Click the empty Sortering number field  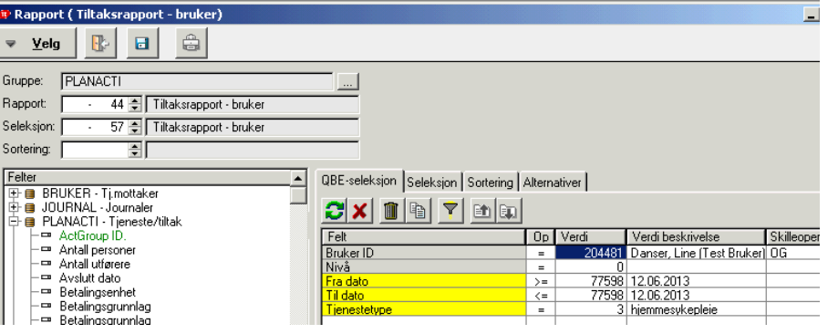point(95,150)
